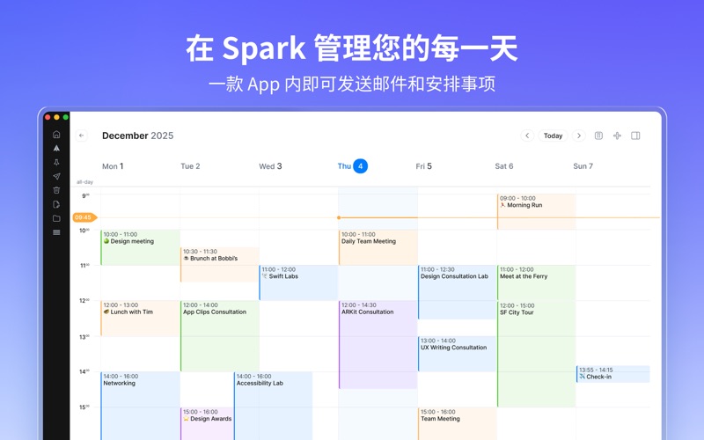Go to the next week with right chevron
The image size is (704, 440).
579,136
